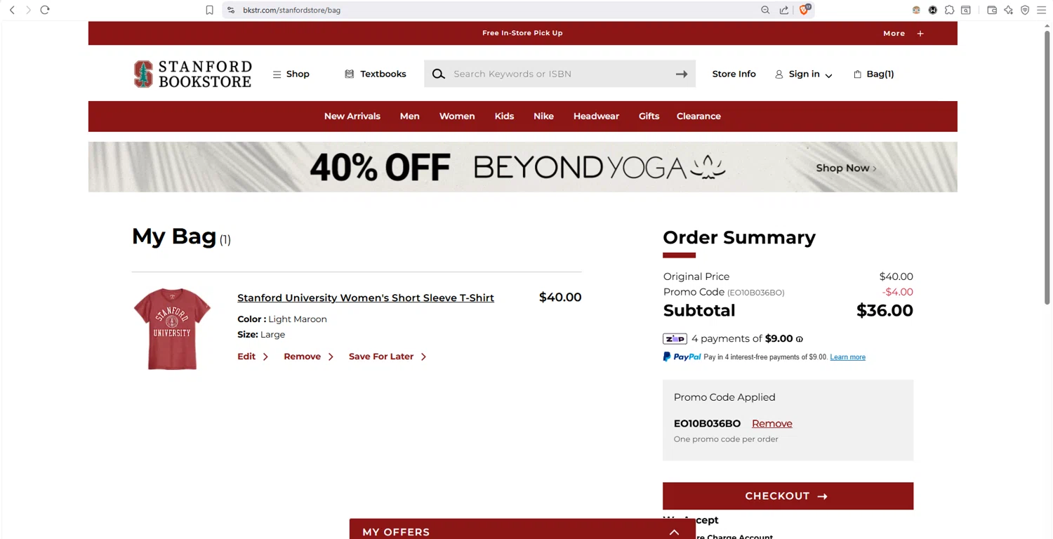Open the Kids category
1053x539 pixels.
point(504,117)
